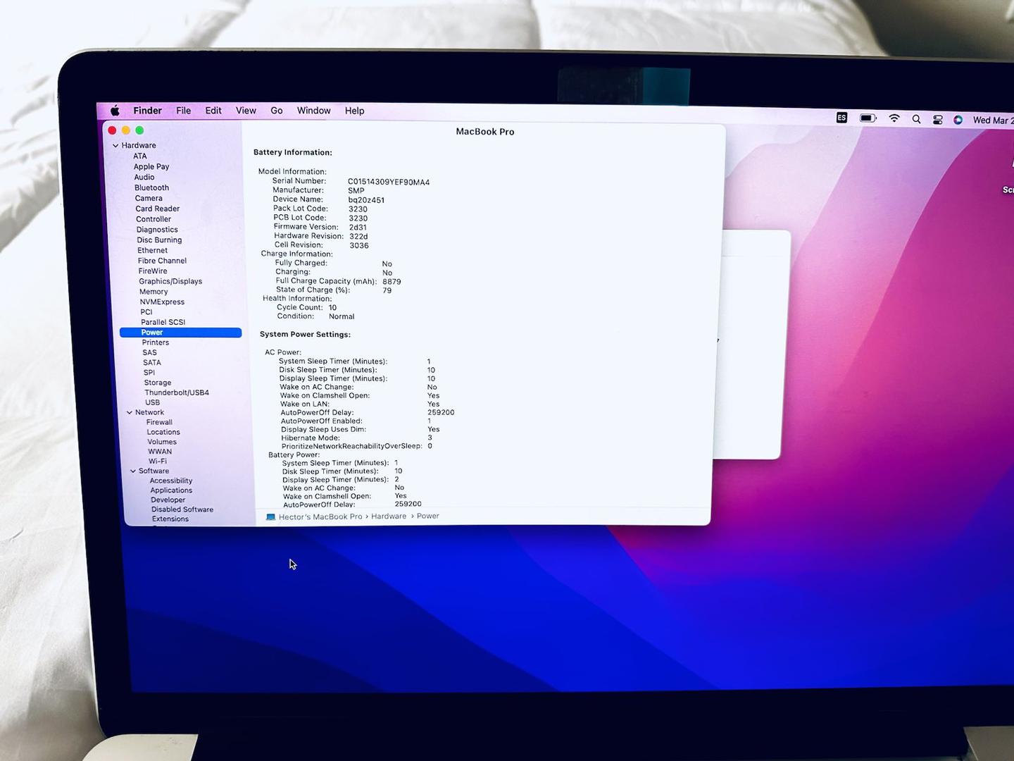Select SATA in the sidebar
This screenshot has width=1014, height=761.
pos(152,363)
